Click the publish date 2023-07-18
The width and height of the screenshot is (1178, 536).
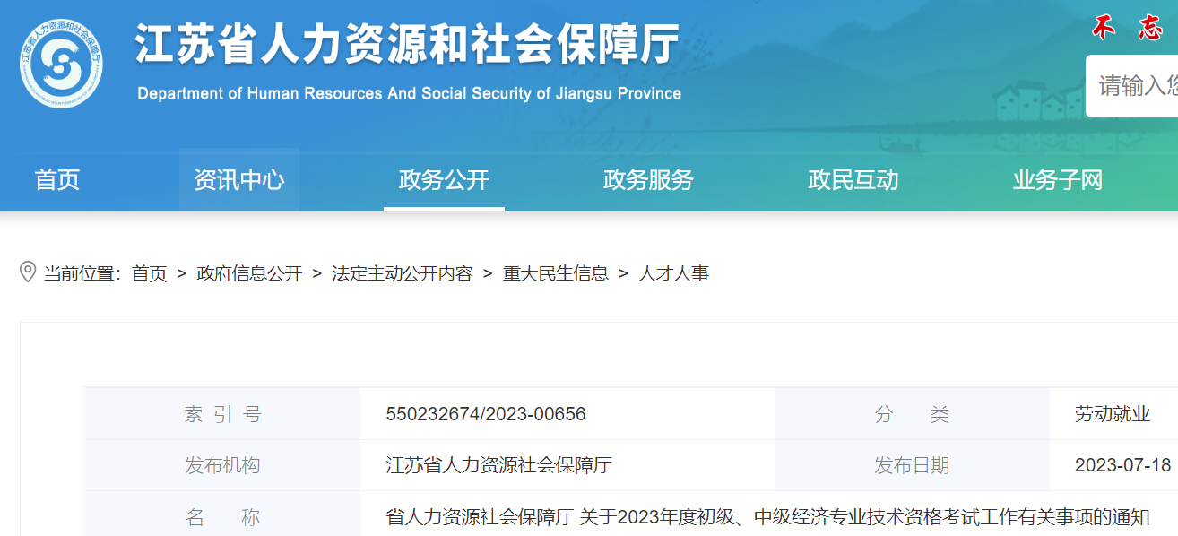coord(1123,465)
